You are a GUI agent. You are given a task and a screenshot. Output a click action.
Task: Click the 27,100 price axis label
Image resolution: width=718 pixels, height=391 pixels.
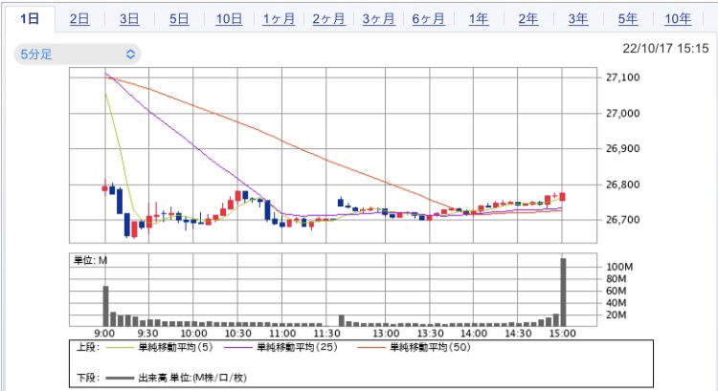point(623,77)
